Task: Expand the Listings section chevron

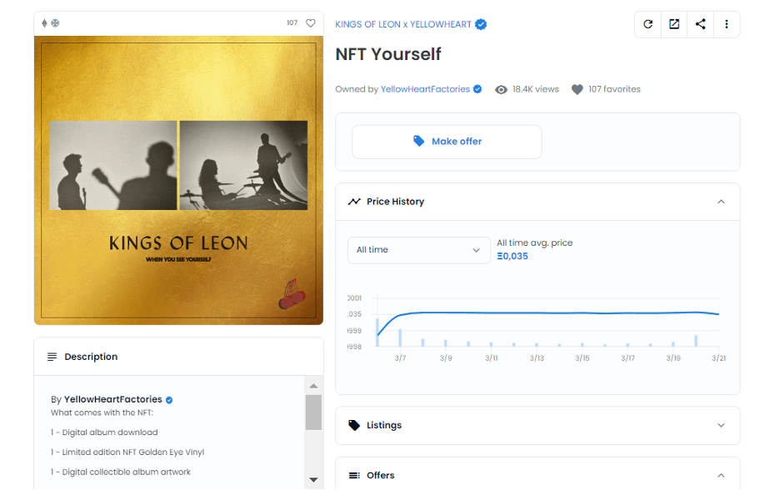Action: tap(721, 425)
